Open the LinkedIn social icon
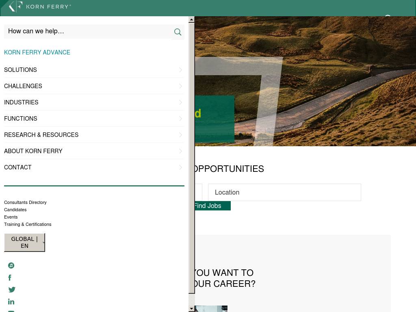Screen dimensions: 416x312 [11, 301]
